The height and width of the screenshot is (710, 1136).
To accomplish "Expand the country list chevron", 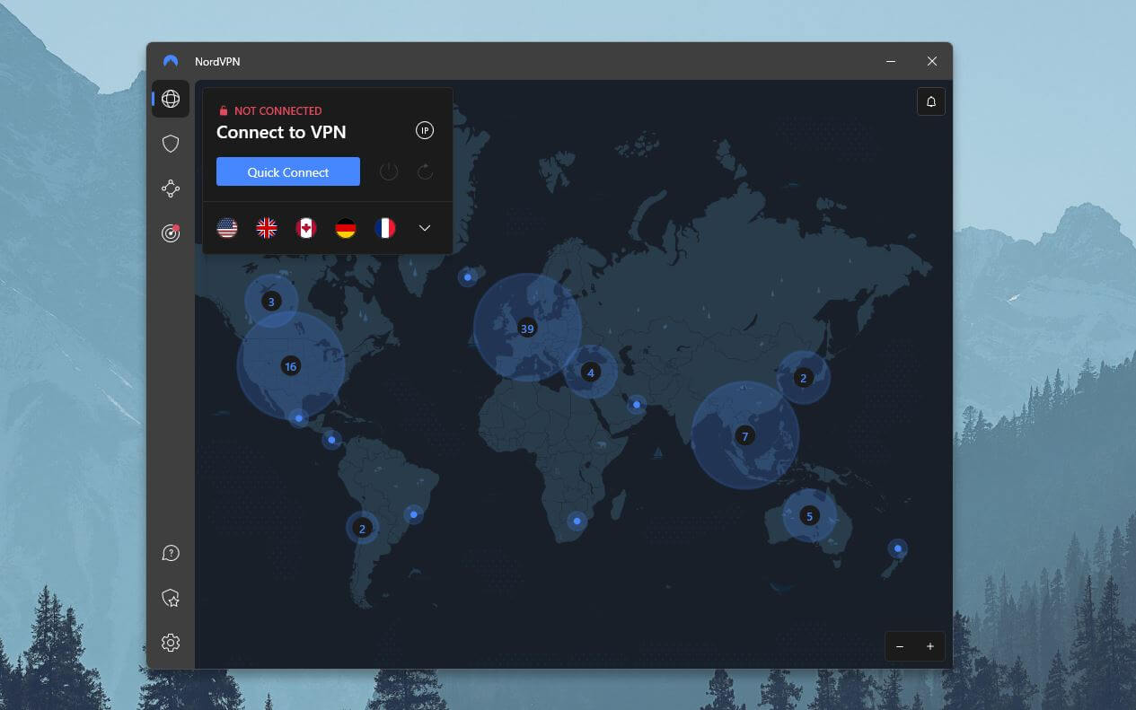I will [425, 228].
